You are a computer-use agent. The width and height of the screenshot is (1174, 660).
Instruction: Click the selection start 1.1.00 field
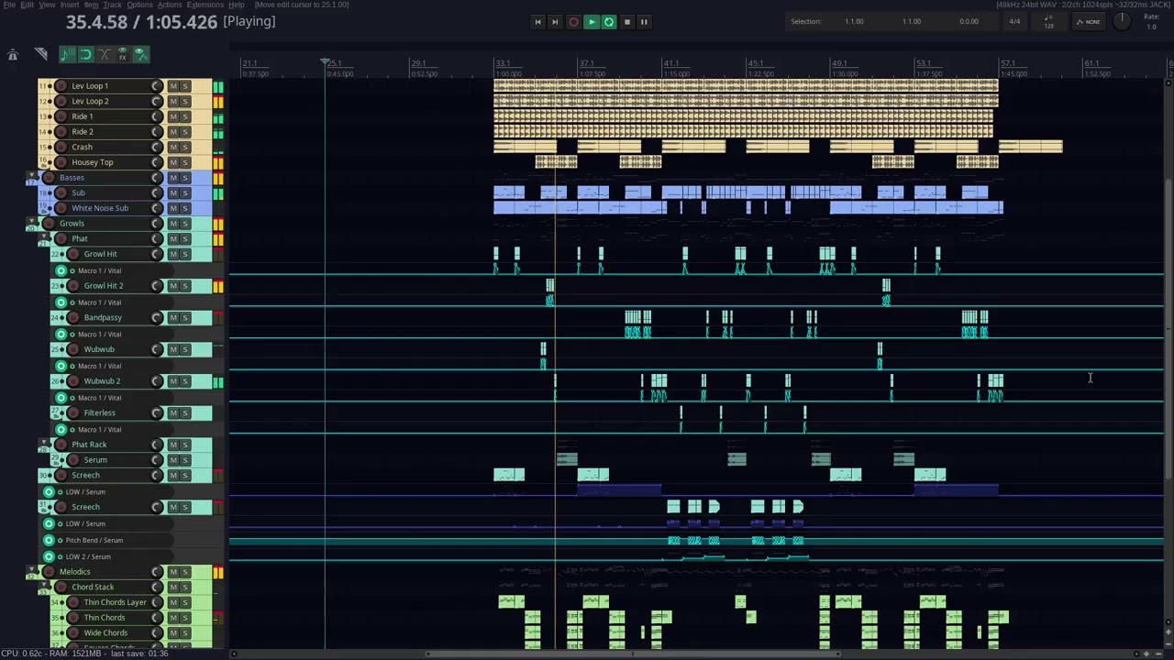[x=854, y=22]
